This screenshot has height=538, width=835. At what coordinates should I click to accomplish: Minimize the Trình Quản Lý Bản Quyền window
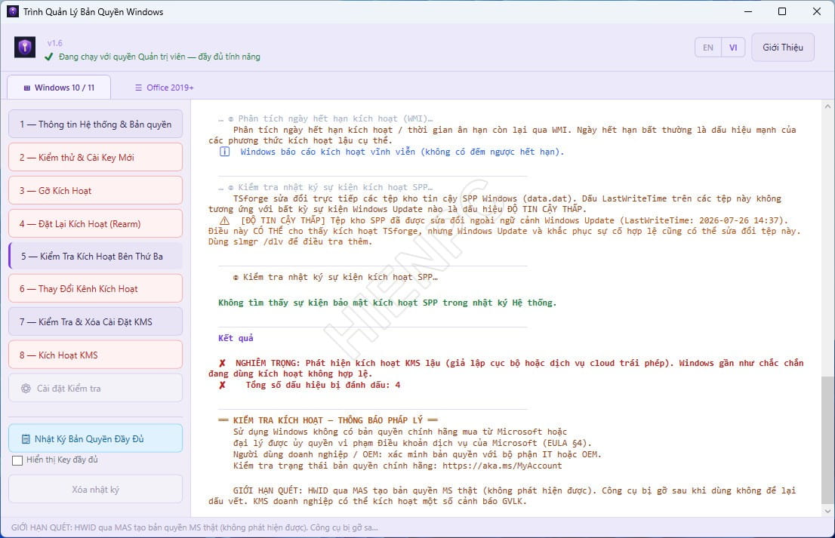coord(748,11)
